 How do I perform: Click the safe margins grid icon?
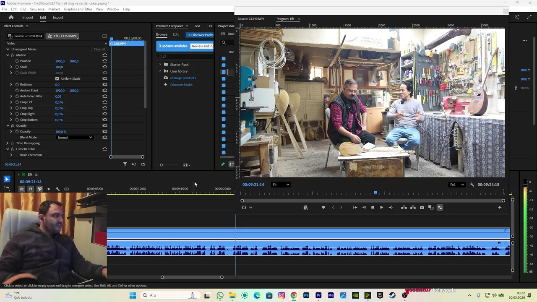pyautogui.click(x=244, y=207)
